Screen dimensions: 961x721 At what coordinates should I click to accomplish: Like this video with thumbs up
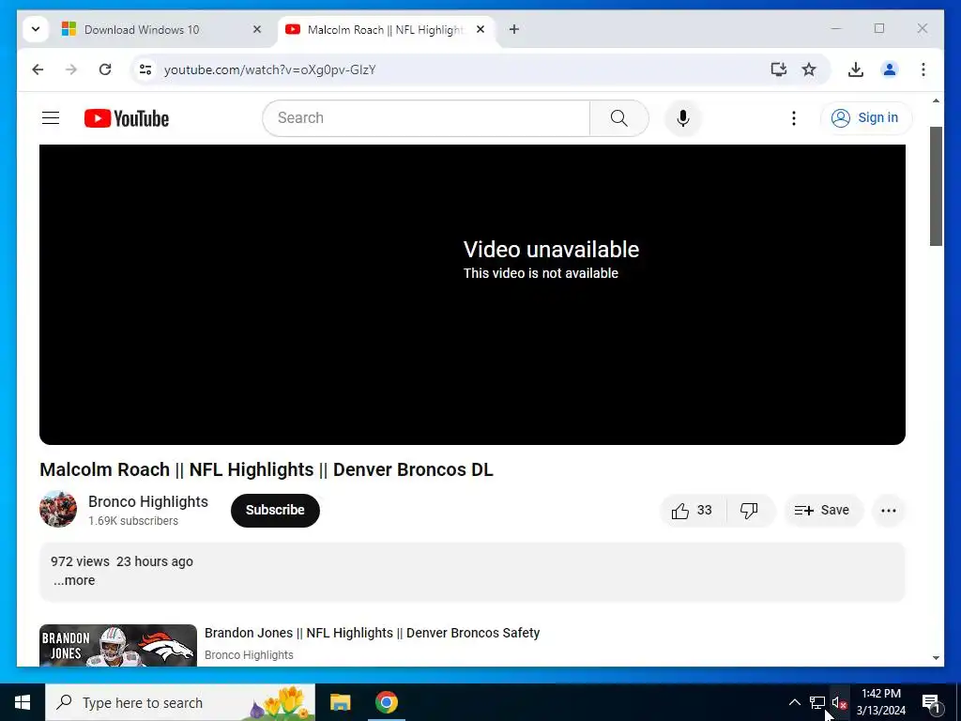tap(693, 510)
